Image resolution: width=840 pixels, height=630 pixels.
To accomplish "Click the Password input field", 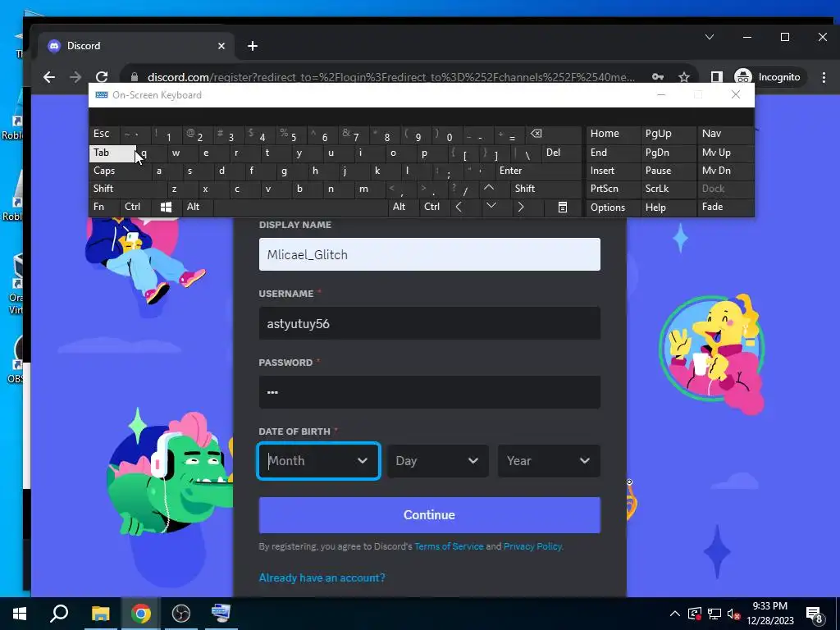I will [x=430, y=392].
